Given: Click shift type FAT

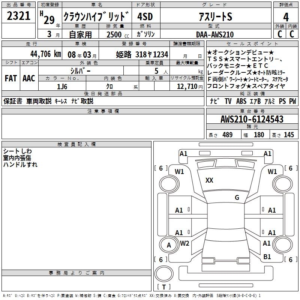Looking at the screenshot, I should pyautogui.click(x=11, y=78).
